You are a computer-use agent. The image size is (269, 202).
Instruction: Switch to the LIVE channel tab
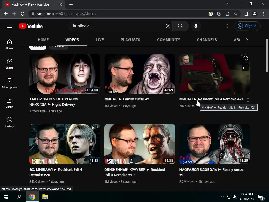click(x=100, y=40)
